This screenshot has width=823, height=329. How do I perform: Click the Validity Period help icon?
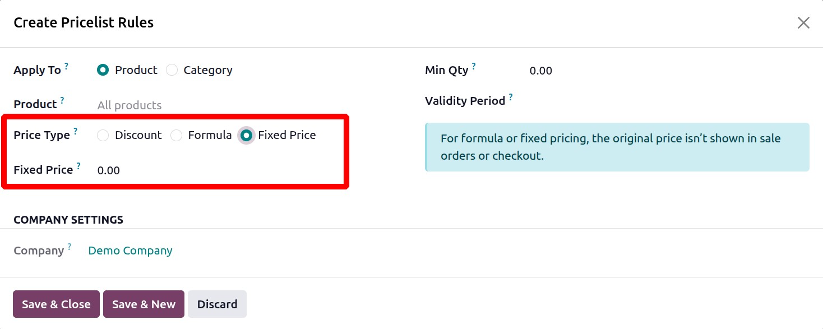tap(511, 97)
